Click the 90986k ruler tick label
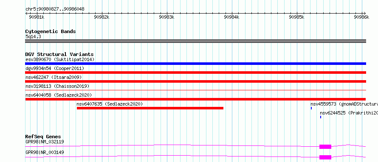Image resolution: width=378 pixels, height=162 pixels. [x=361, y=17]
